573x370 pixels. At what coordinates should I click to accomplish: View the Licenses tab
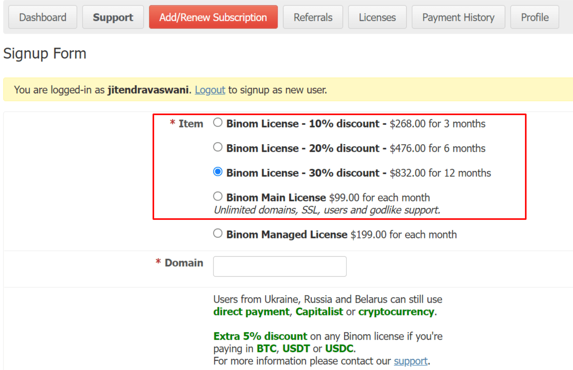point(377,17)
